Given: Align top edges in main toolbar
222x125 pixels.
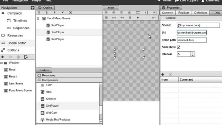Looking at the screenshot, I should pyautogui.click(x=122, y=12).
